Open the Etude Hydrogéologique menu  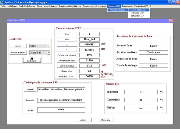[47, 6]
